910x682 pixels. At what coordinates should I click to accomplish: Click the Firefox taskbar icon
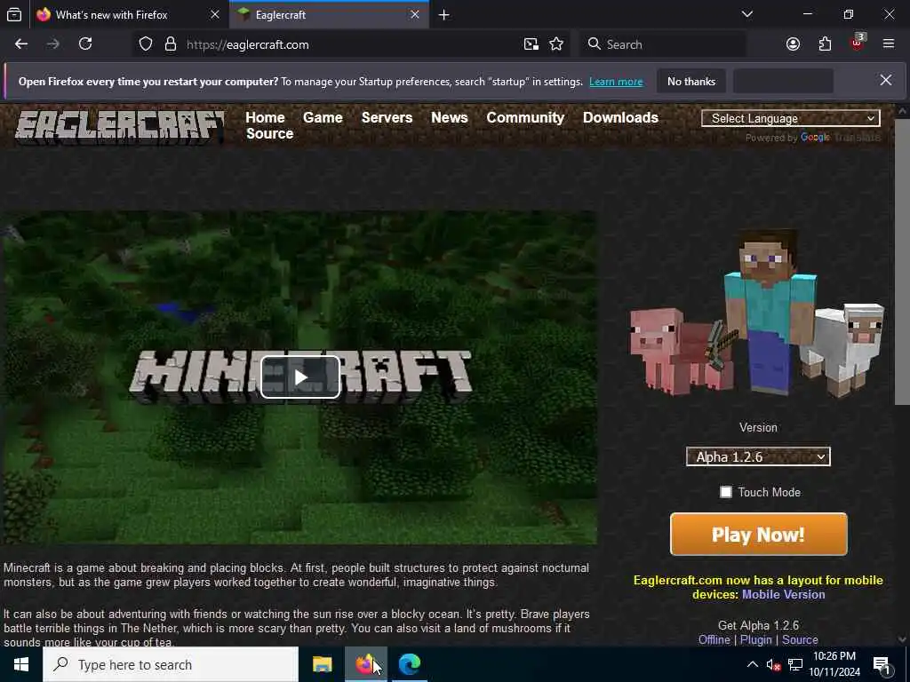click(x=365, y=664)
